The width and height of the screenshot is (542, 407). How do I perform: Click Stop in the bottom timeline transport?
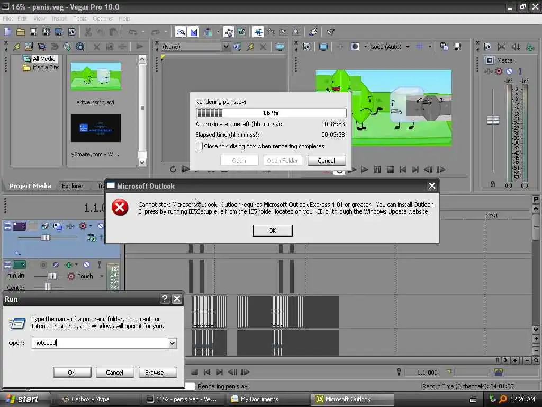click(x=194, y=372)
